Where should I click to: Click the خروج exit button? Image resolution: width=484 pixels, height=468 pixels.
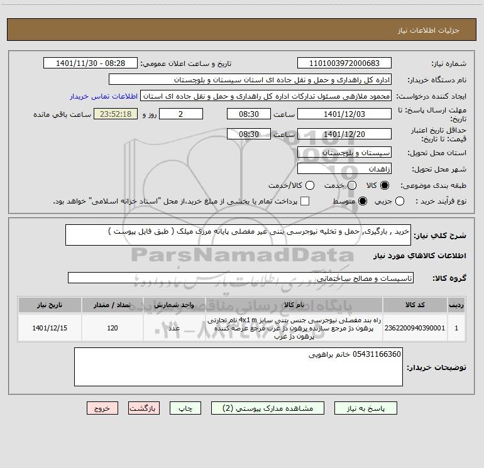(102, 408)
